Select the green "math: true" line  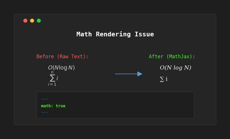(53, 106)
